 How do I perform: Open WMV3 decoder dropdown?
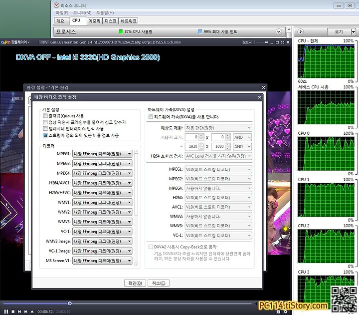click(102, 222)
